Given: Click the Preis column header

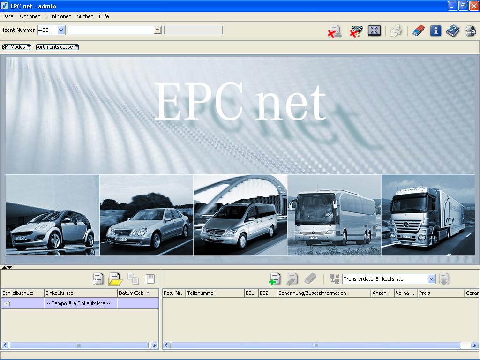Looking at the screenshot, I should [441, 293].
